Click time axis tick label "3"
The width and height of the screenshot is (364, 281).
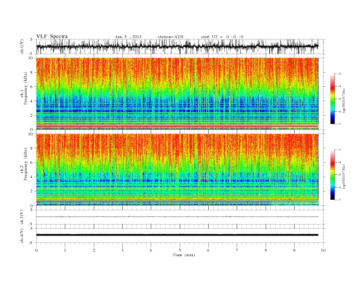coord(122,250)
